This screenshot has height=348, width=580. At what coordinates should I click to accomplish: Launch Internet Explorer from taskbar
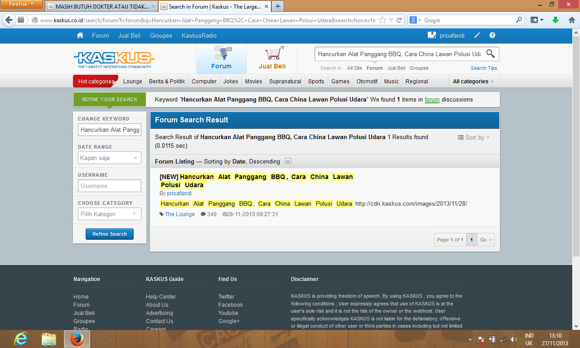(x=21, y=339)
